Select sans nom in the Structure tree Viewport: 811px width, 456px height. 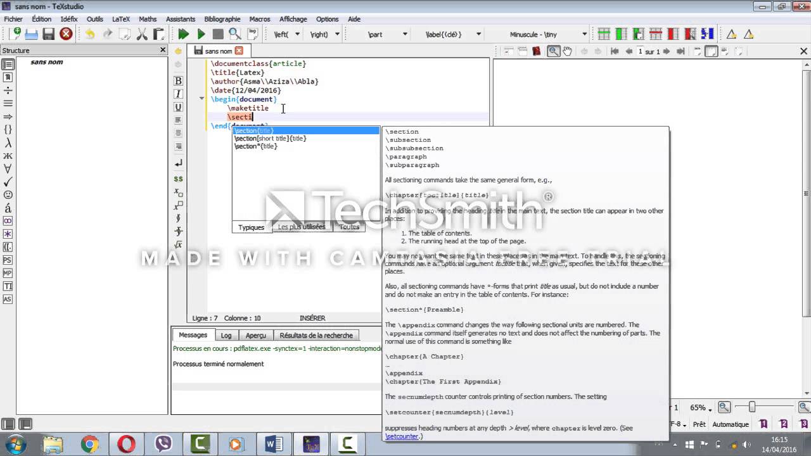coord(47,62)
